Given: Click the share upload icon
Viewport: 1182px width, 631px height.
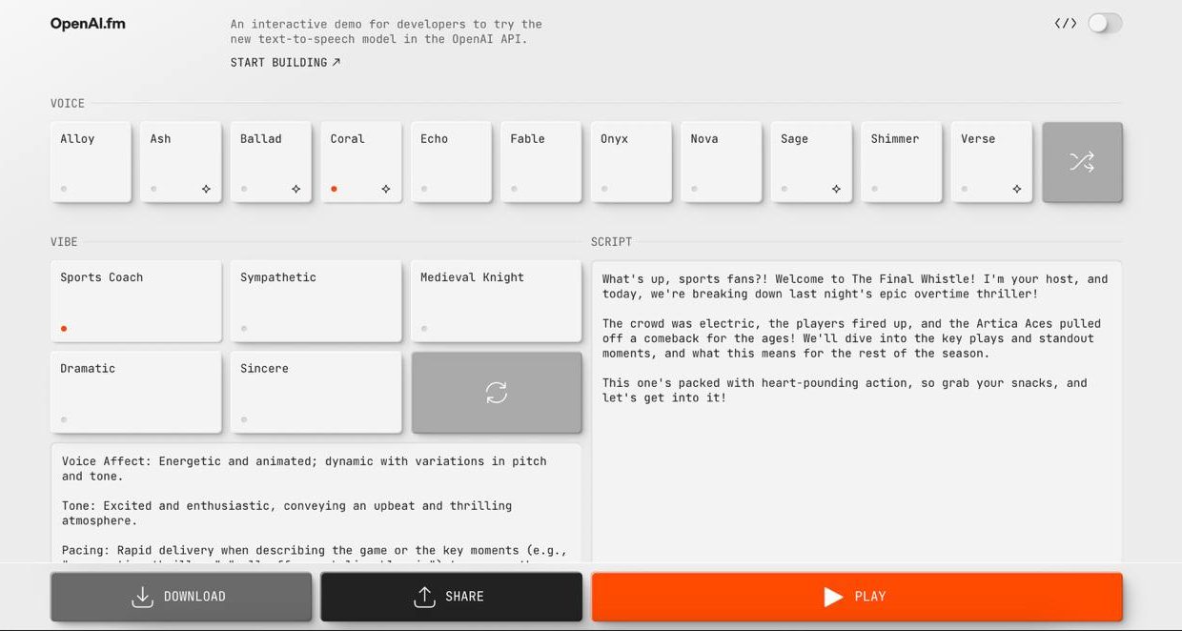Looking at the screenshot, I should tap(424, 597).
